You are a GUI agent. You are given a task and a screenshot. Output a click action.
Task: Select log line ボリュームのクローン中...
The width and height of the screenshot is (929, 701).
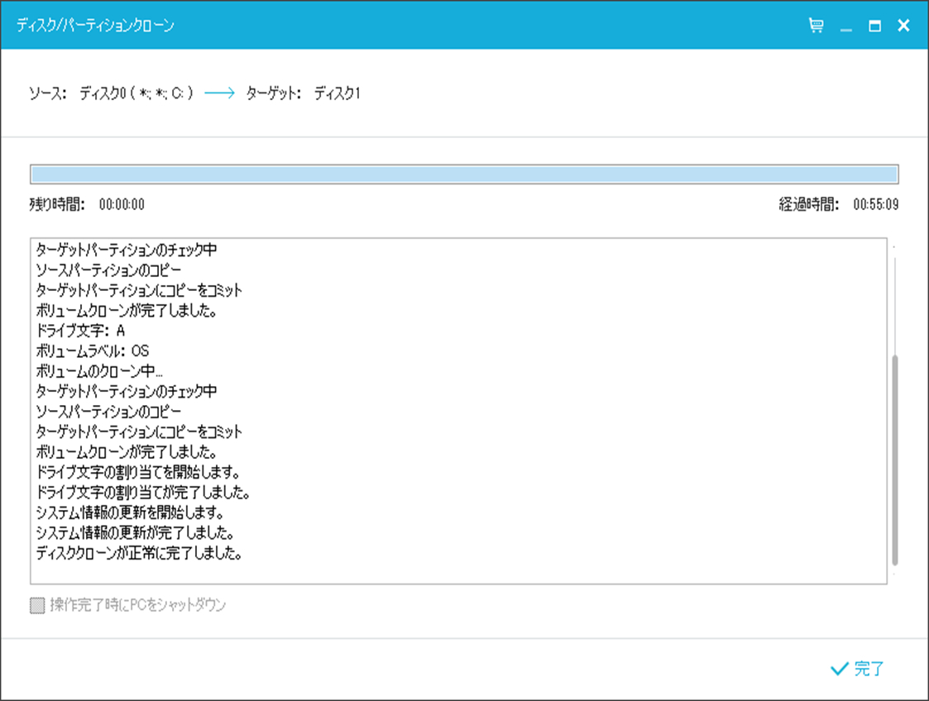click(99, 371)
